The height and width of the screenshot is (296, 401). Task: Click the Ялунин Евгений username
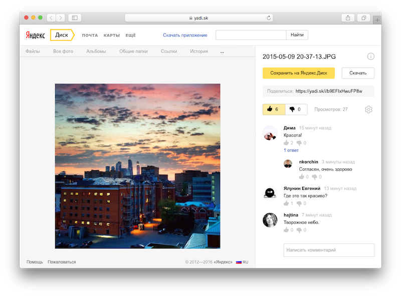(302, 188)
